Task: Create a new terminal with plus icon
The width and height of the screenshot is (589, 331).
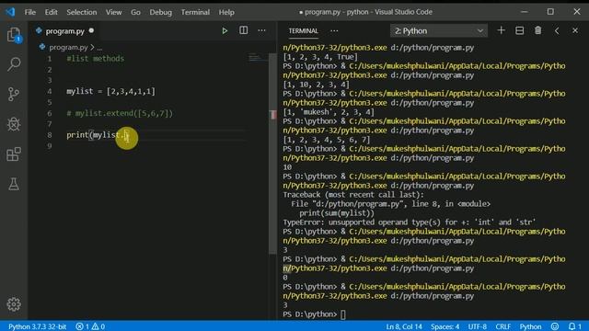Action: tap(501, 30)
